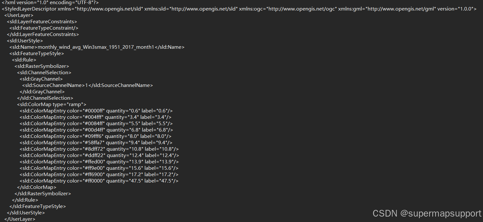Select the closing </sld:LayerFeatureConstraints> tag

[x=43, y=34]
